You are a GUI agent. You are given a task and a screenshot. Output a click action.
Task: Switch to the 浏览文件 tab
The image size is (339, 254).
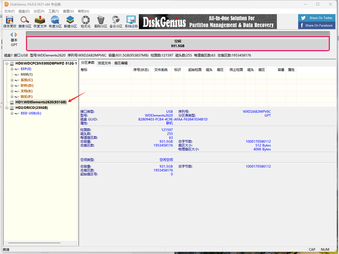[x=104, y=63]
